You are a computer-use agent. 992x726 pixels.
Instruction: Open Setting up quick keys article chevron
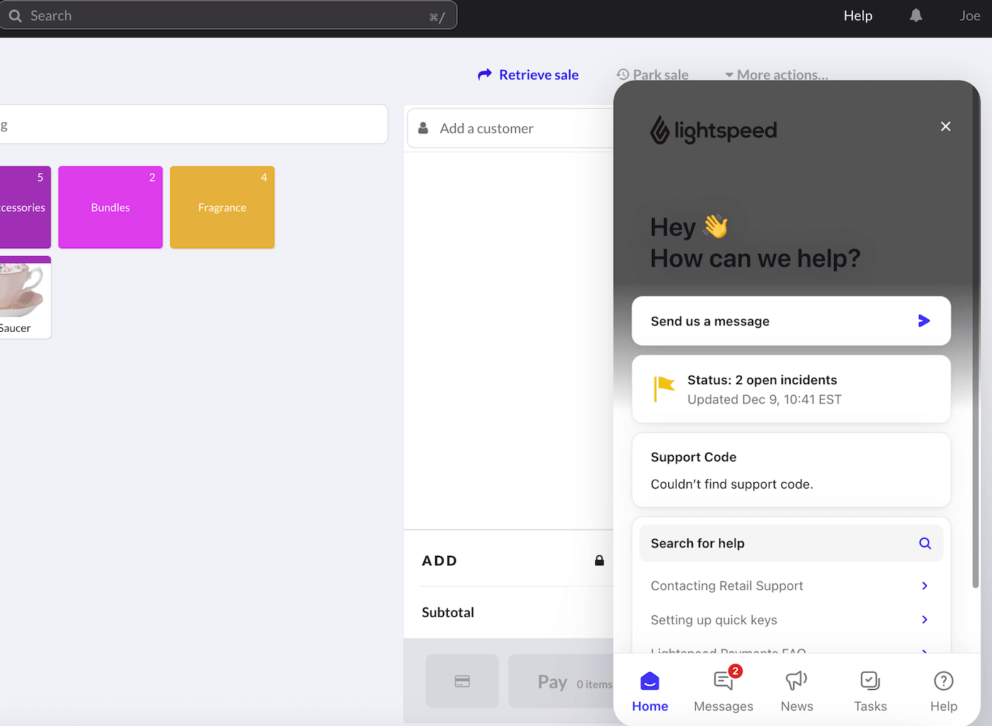pyautogui.click(x=925, y=620)
